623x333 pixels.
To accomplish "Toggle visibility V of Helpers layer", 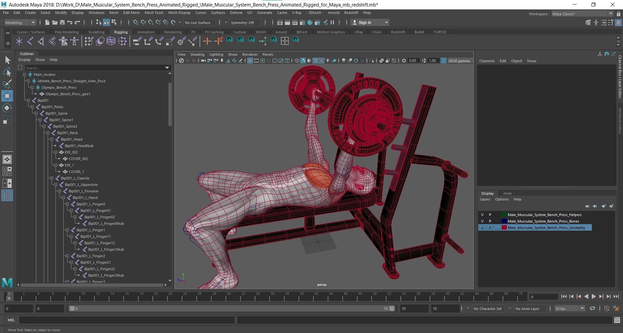I will click(x=482, y=215).
